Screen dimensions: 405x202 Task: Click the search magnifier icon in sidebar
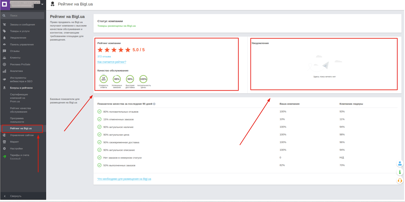pyautogui.click(x=4, y=16)
